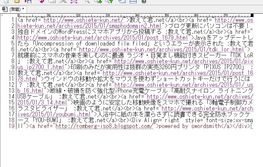
Task: Switch to the (無題) * tab
Action: [13, 9]
